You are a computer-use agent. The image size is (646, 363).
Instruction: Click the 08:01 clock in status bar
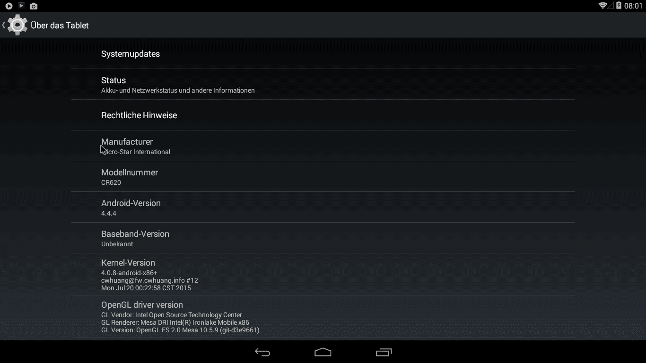(x=633, y=6)
